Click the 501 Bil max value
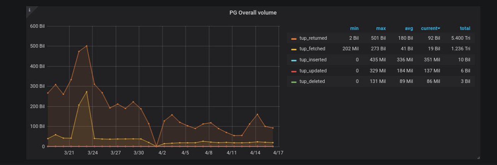This screenshot has height=165, width=497. (378, 38)
